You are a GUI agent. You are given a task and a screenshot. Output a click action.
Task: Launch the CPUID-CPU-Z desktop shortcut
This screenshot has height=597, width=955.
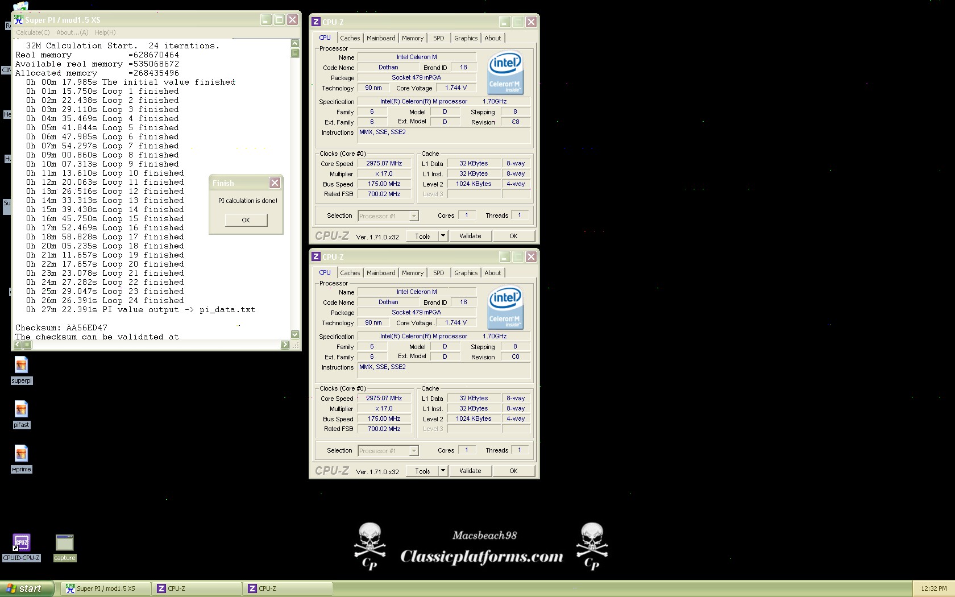pos(22,548)
